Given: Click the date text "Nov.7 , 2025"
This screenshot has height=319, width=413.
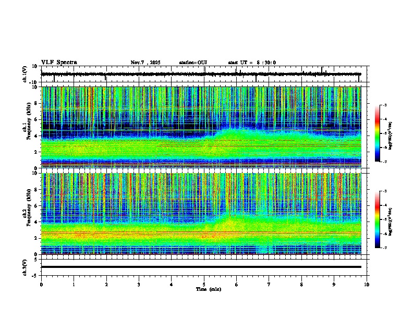Looking at the screenshot, I should pos(145,63).
